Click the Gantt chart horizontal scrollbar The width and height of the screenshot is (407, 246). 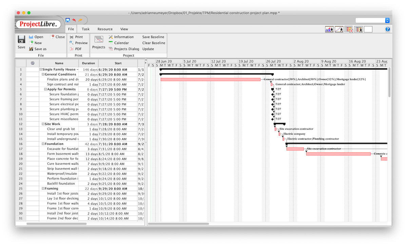[x=179, y=224]
